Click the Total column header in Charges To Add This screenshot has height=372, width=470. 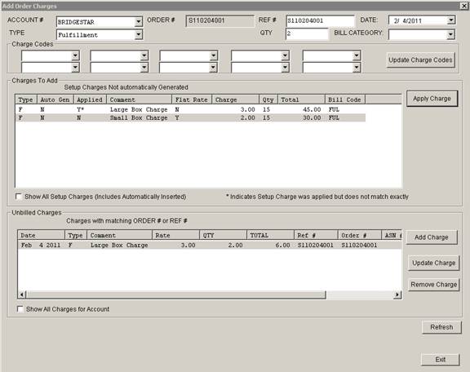pyautogui.click(x=301, y=100)
